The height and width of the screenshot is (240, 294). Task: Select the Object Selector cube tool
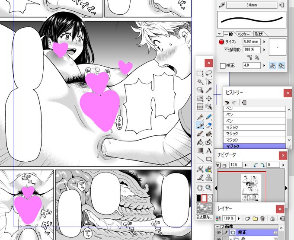[x=208, y=107]
